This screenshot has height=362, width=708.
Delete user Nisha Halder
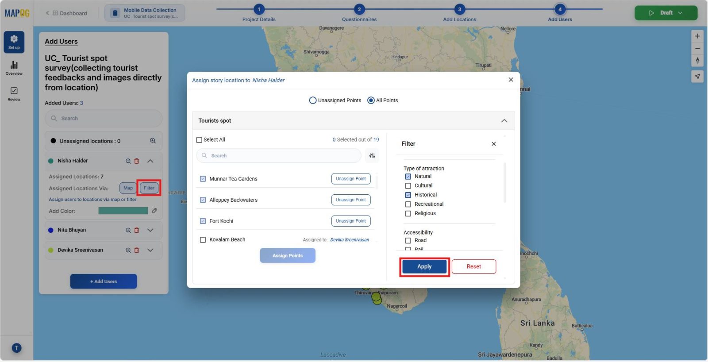pos(137,161)
